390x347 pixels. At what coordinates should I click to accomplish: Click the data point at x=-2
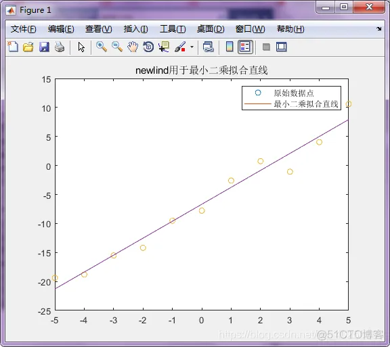pos(143,248)
